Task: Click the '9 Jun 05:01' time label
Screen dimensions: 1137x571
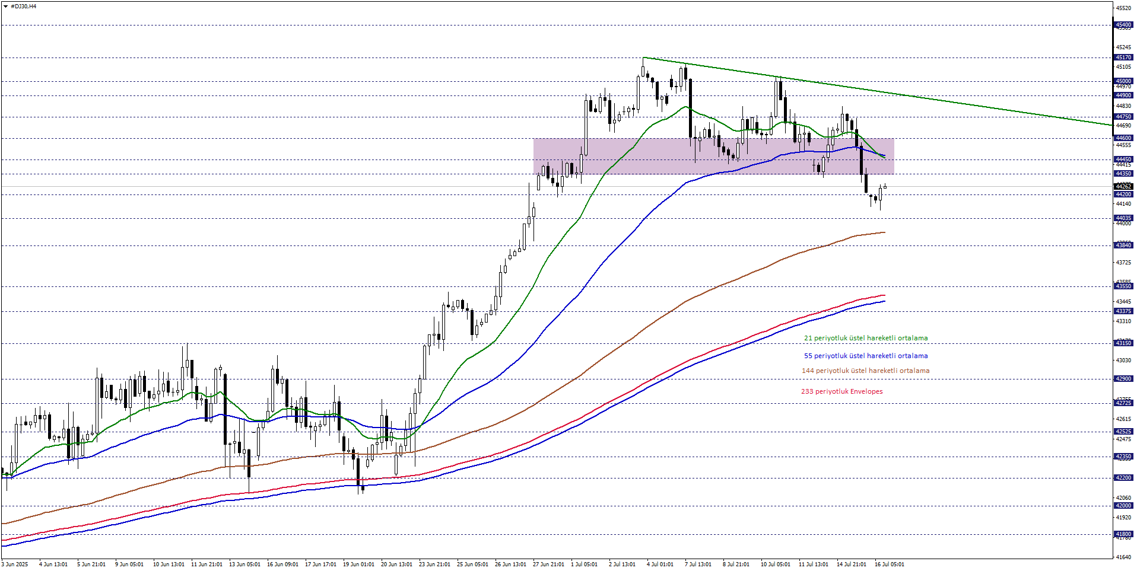Action: click(129, 564)
